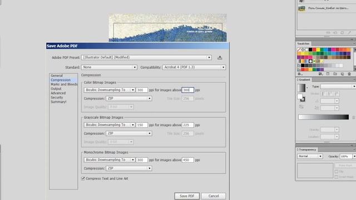Open the Normal blending mode dropdown
This screenshot has height=200, width=356.
(x=310, y=156)
